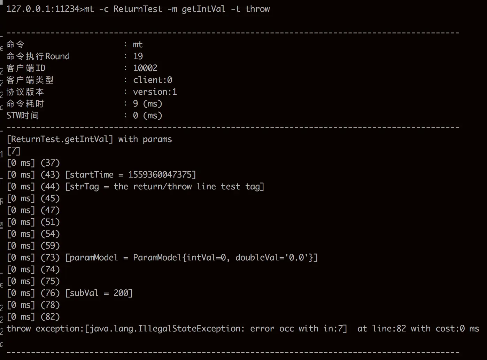
Task: Click the 'at line:82' text in exception
Action: point(382,329)
